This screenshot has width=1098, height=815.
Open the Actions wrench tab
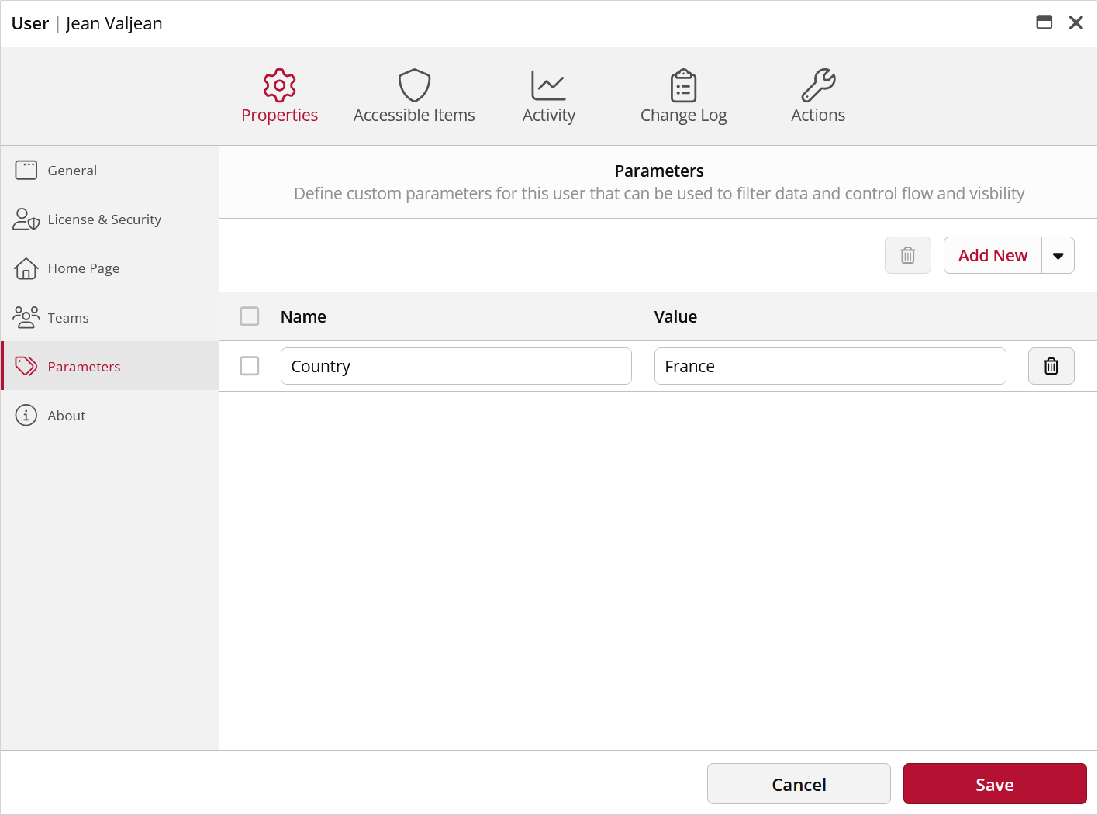818,97
